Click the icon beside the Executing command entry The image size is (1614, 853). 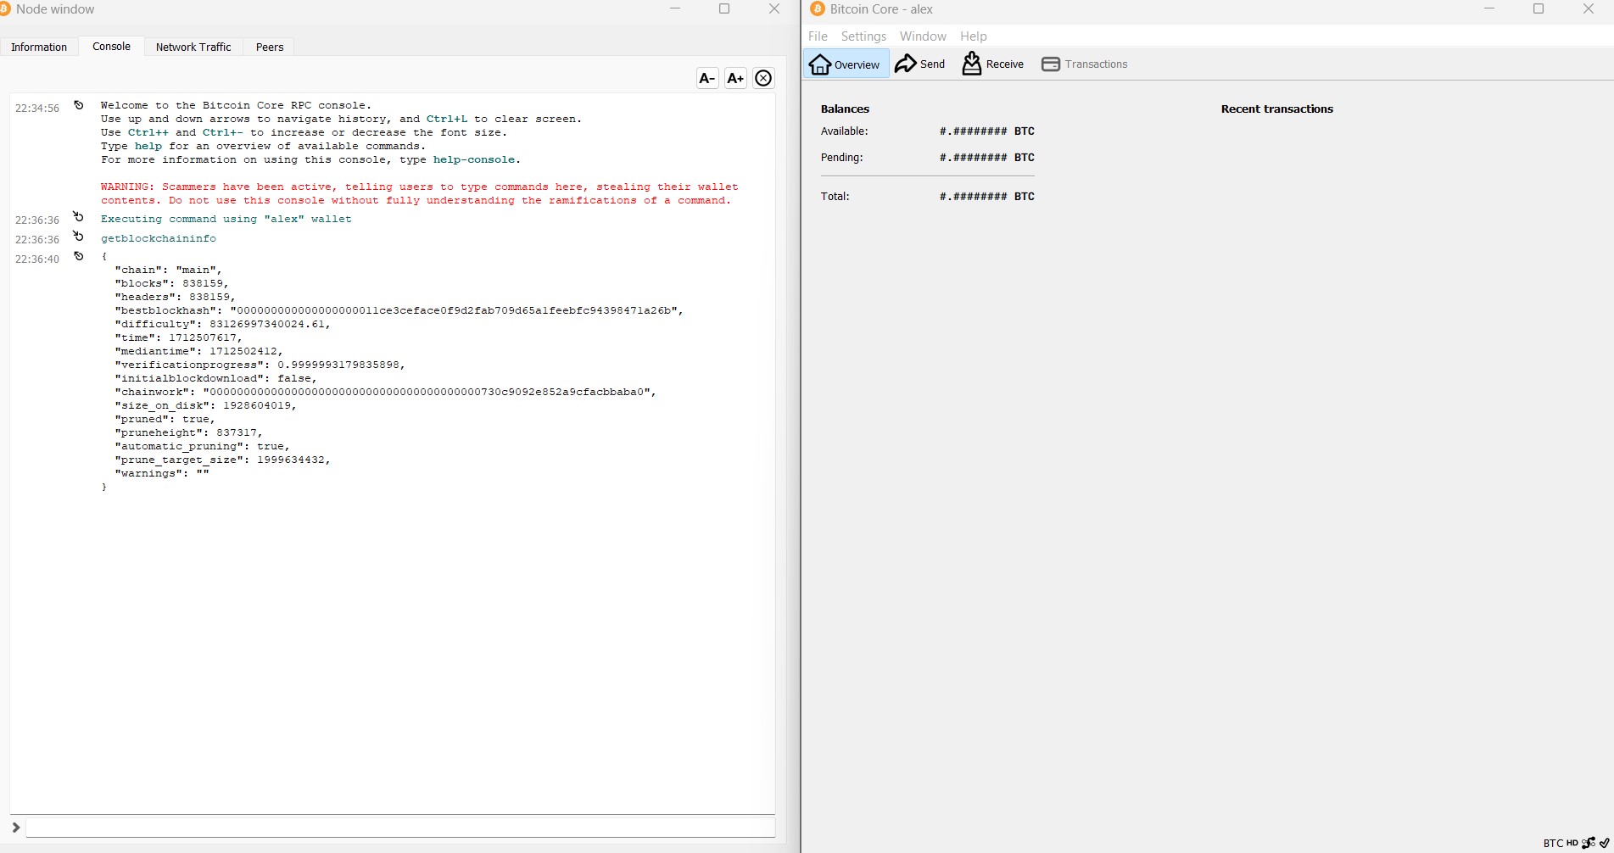click(79, 216)
